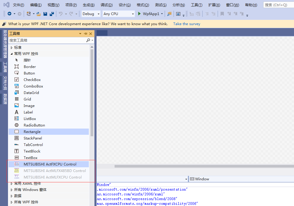Click the Take the survey link
Screen dimensions: 294x206
coord(187,24)
